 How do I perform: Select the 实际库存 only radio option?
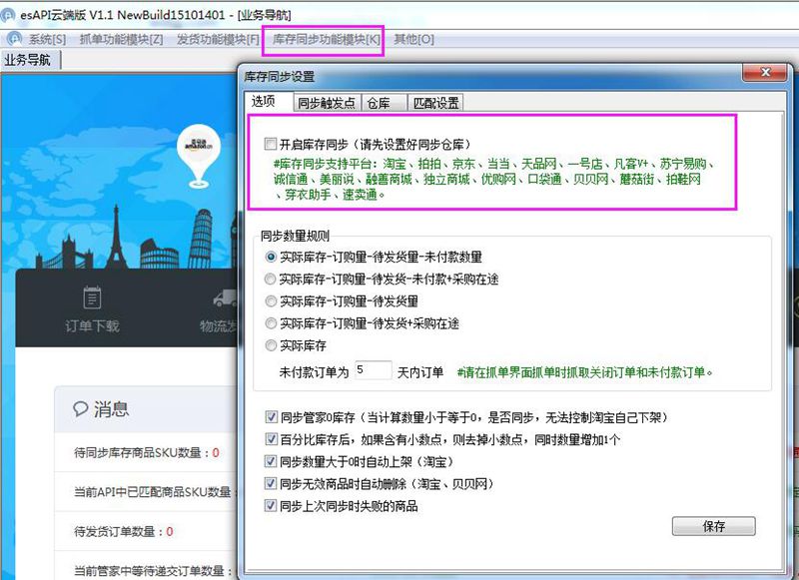pyautogui.click(x=271, y=345)
